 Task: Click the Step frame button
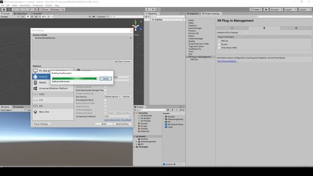coord(158,9)
